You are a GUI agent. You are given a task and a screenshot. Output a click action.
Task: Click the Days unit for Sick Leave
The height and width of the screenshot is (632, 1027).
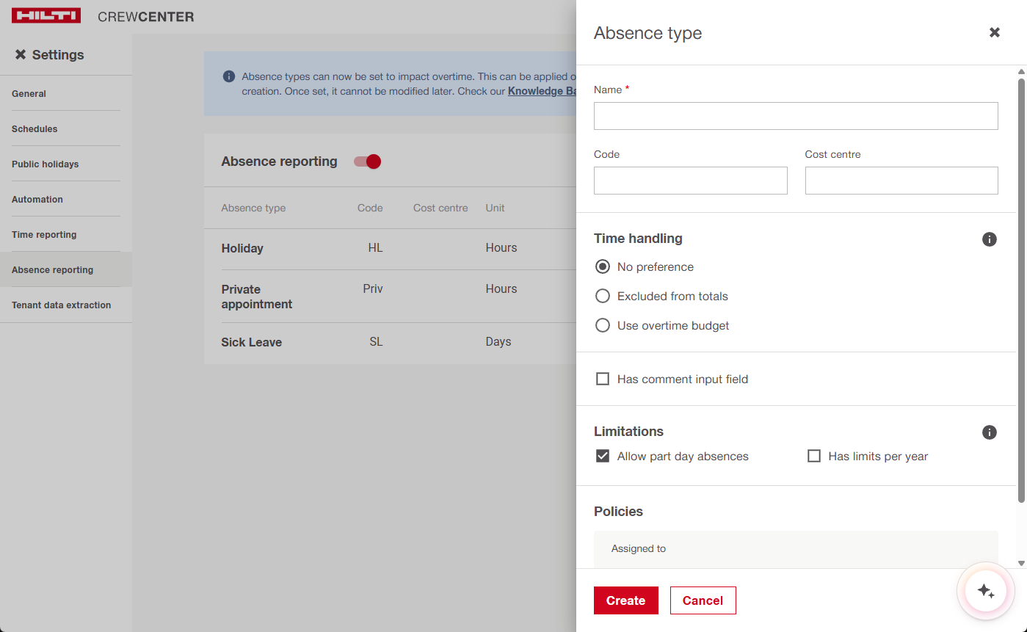498,342
